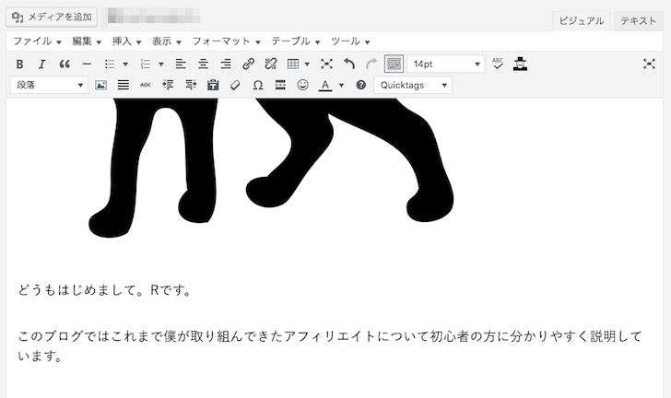Click the clear formatting eraser icon
The image size is (671, 398).
(235, 85)
